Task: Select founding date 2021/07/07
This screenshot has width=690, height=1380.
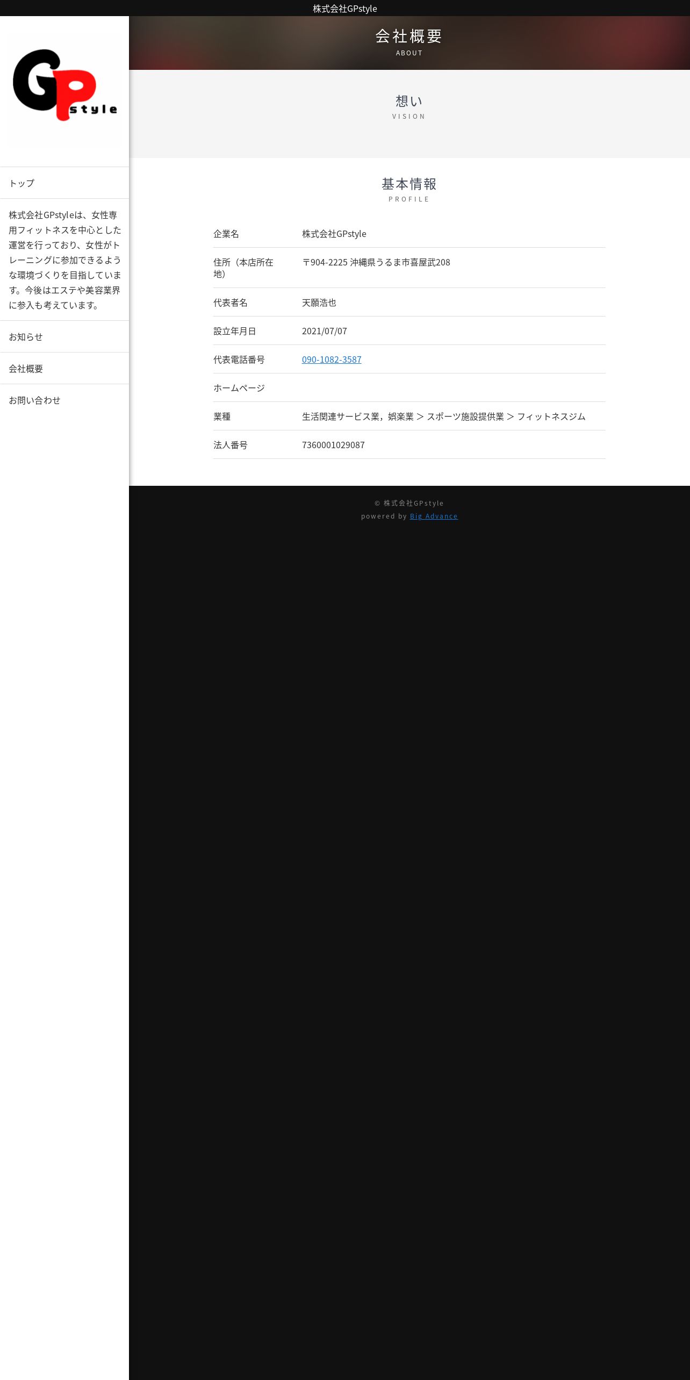Action: [325, 331]
